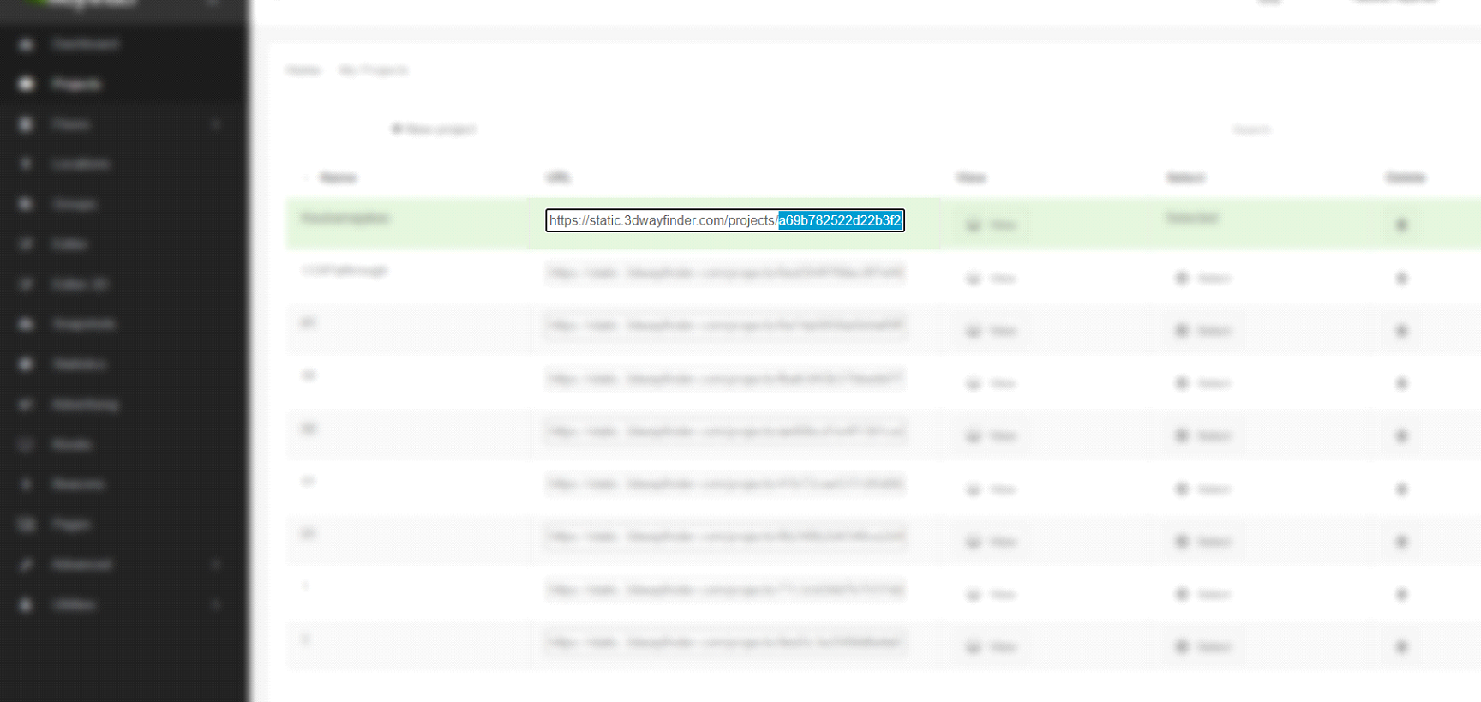1481x702 pixels.
Task: Click the Name column sort arrow
Action: pyautogui.click(x=306, y=178)
